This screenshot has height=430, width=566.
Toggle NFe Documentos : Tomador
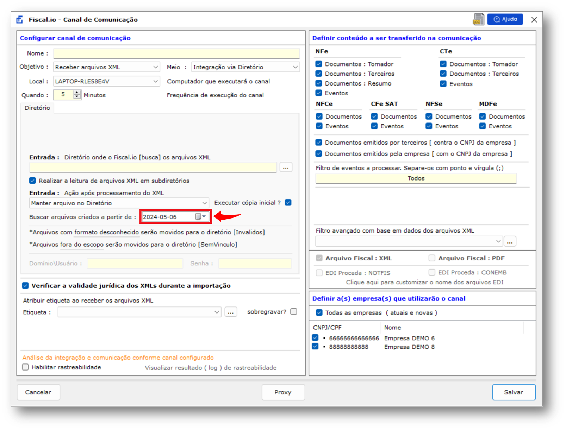319,64
